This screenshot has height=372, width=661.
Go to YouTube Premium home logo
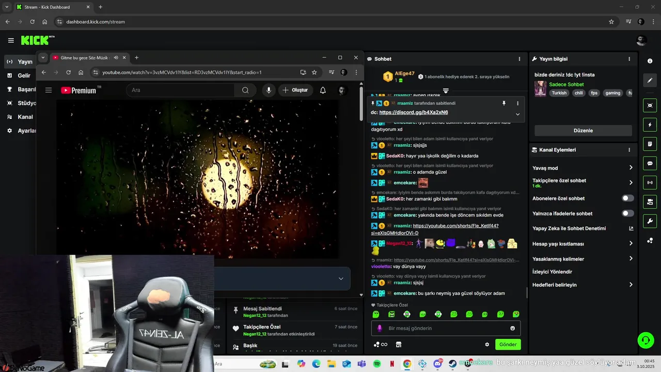[x=78, y=90]
